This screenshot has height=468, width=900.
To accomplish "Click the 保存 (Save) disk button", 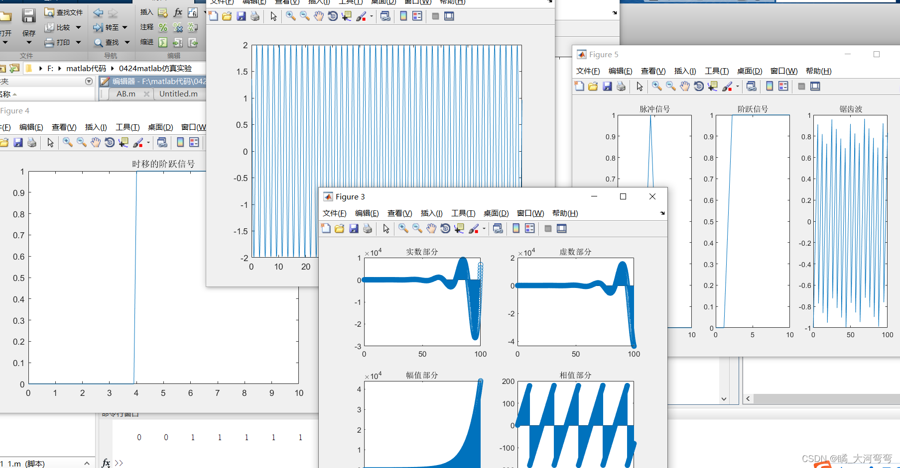I will click(29, 16).
